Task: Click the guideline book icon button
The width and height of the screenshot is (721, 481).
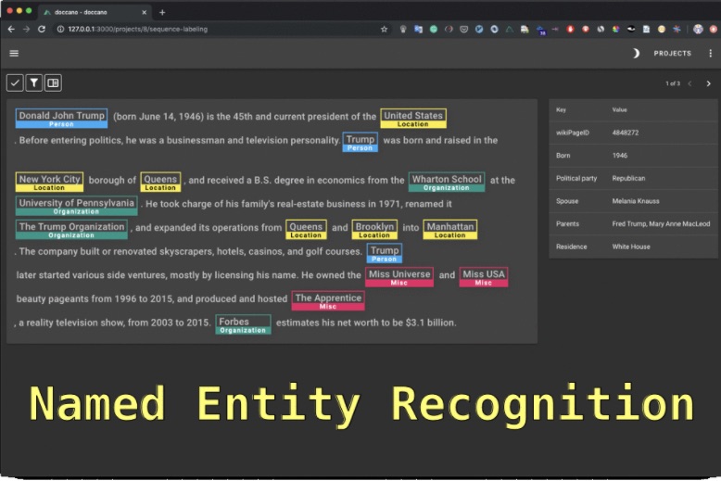Action: pyautogui.click(x=53, y=83)
